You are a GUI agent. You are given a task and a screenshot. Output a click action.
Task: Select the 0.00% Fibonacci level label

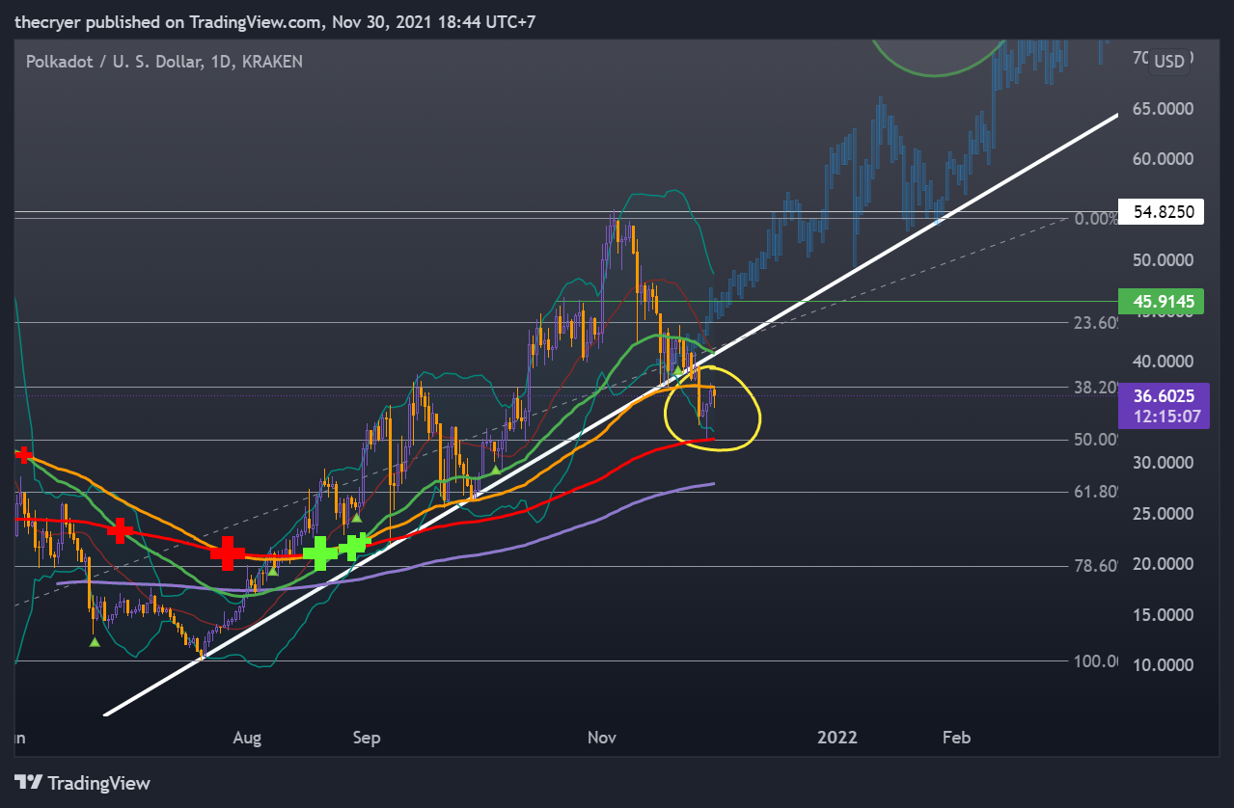click(1096, 219)
